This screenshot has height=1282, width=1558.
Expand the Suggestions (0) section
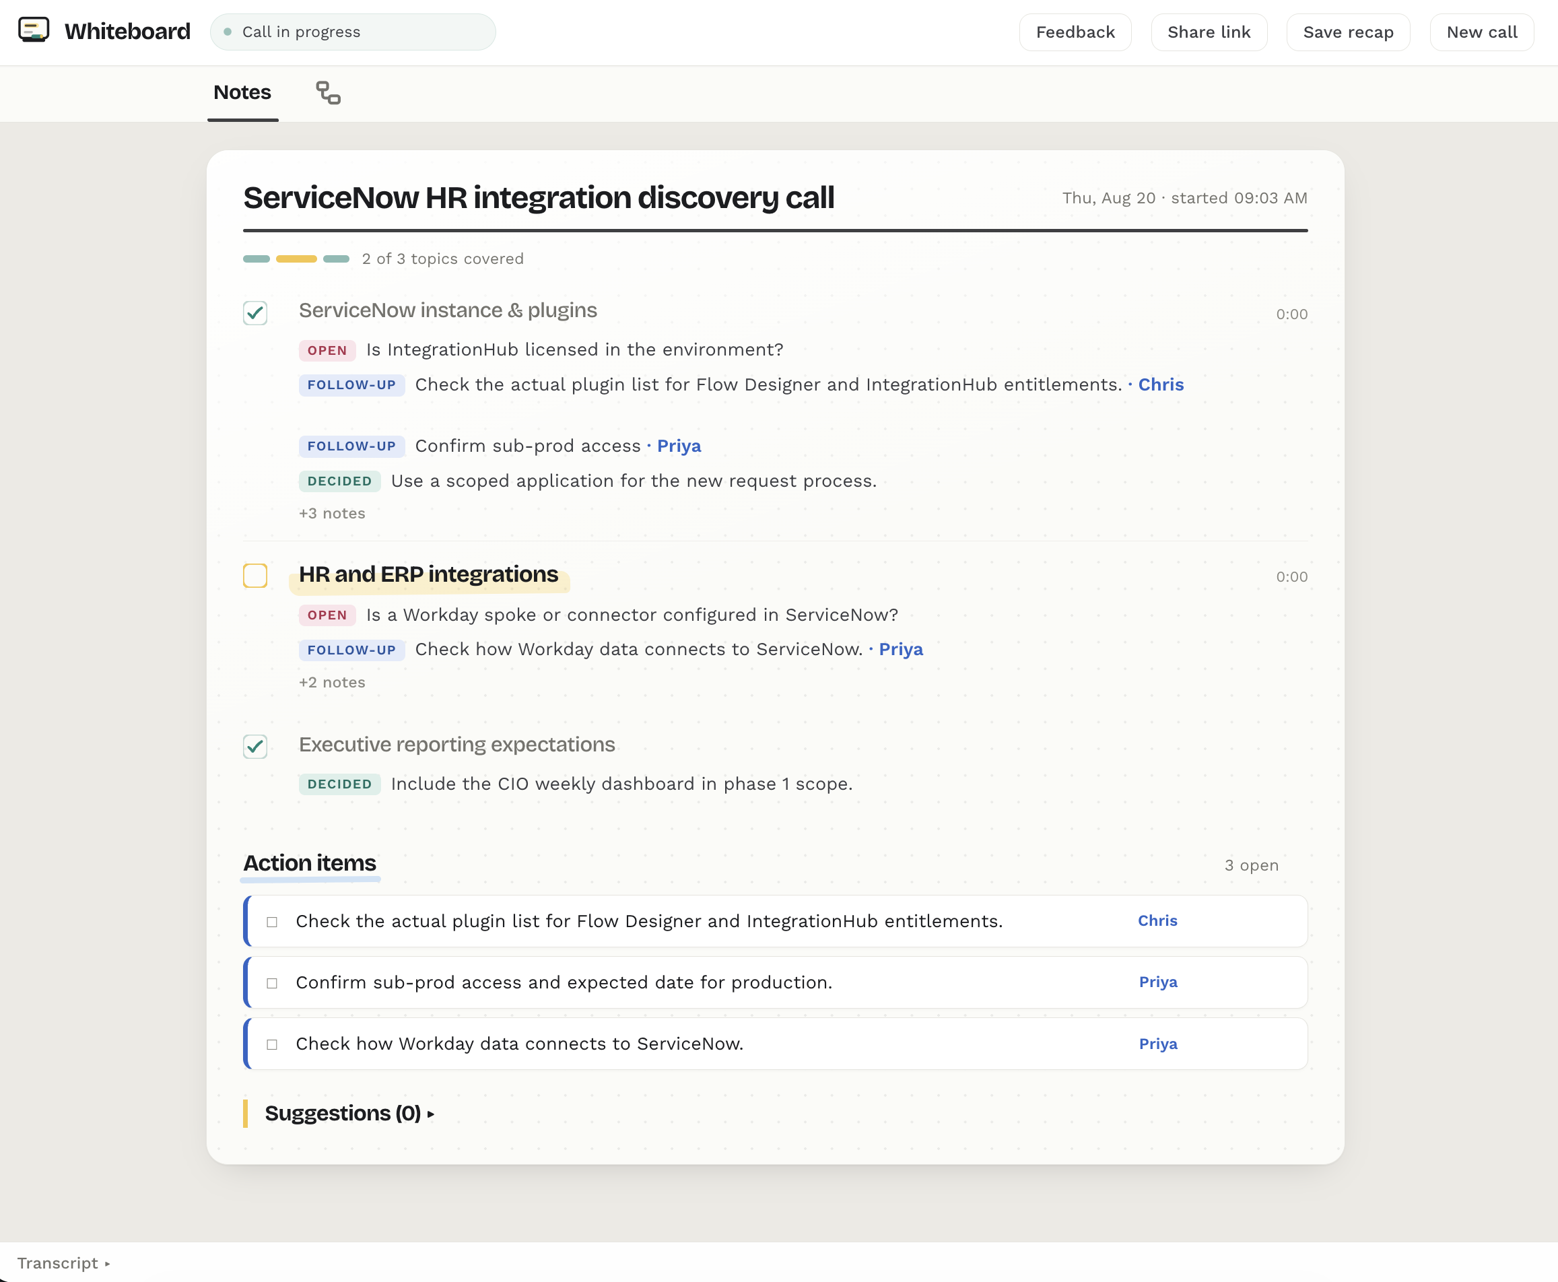pos(349,1113)
